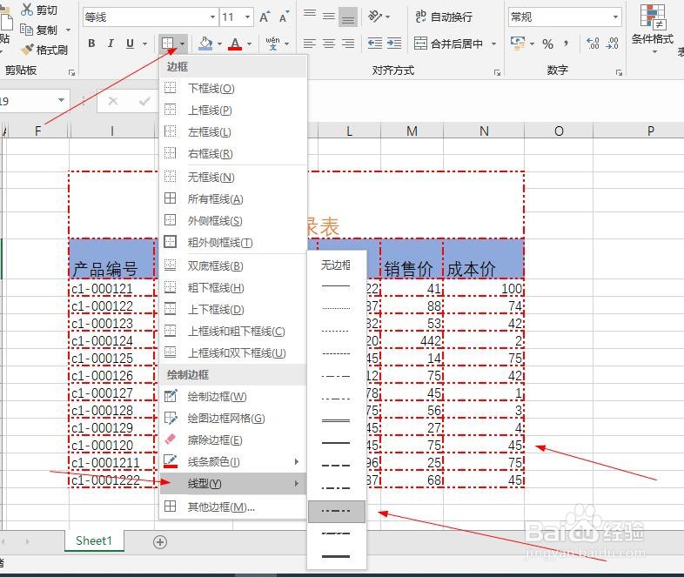Click the Cut (剪切) scissors icon
Screen dimensions: 684x577
pos(27,10)
